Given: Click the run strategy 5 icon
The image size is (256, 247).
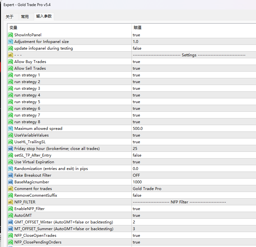Looking at the screenshot, I should [11, 102].
